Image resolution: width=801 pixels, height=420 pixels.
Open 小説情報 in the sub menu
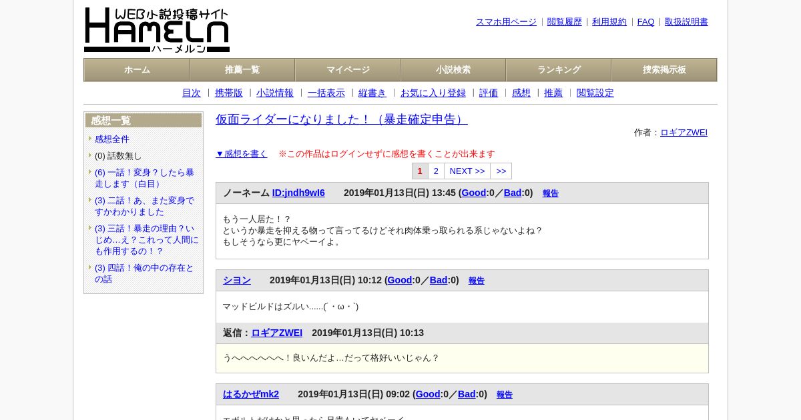[x=275, y=93]
